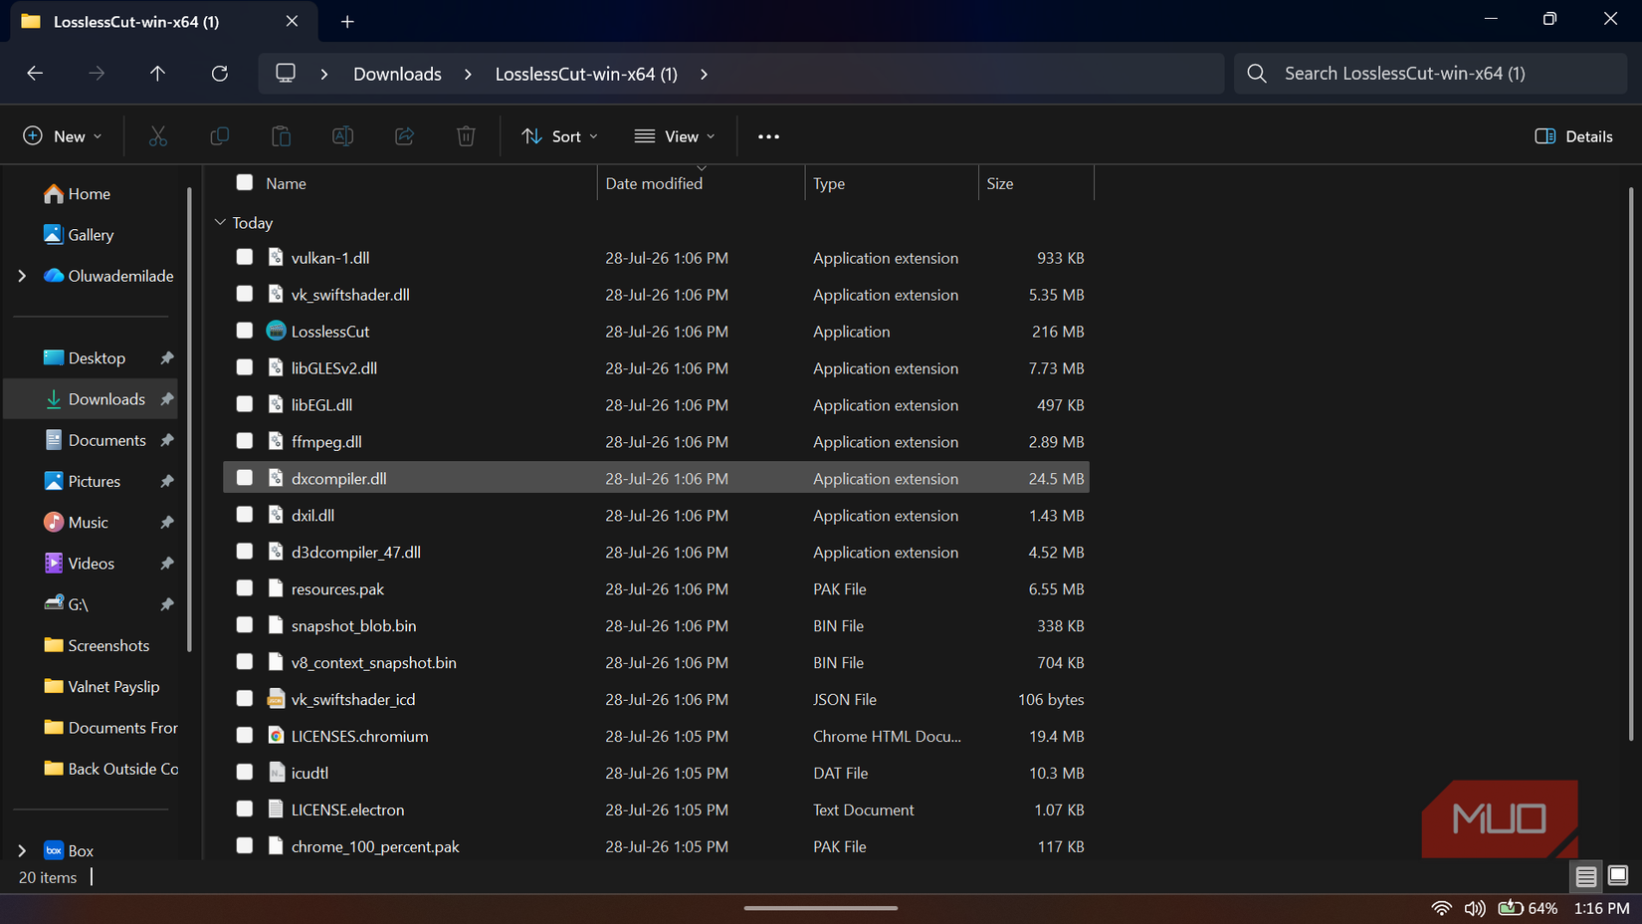Check the box for chrome_100_percent.pak

[245, 845]
